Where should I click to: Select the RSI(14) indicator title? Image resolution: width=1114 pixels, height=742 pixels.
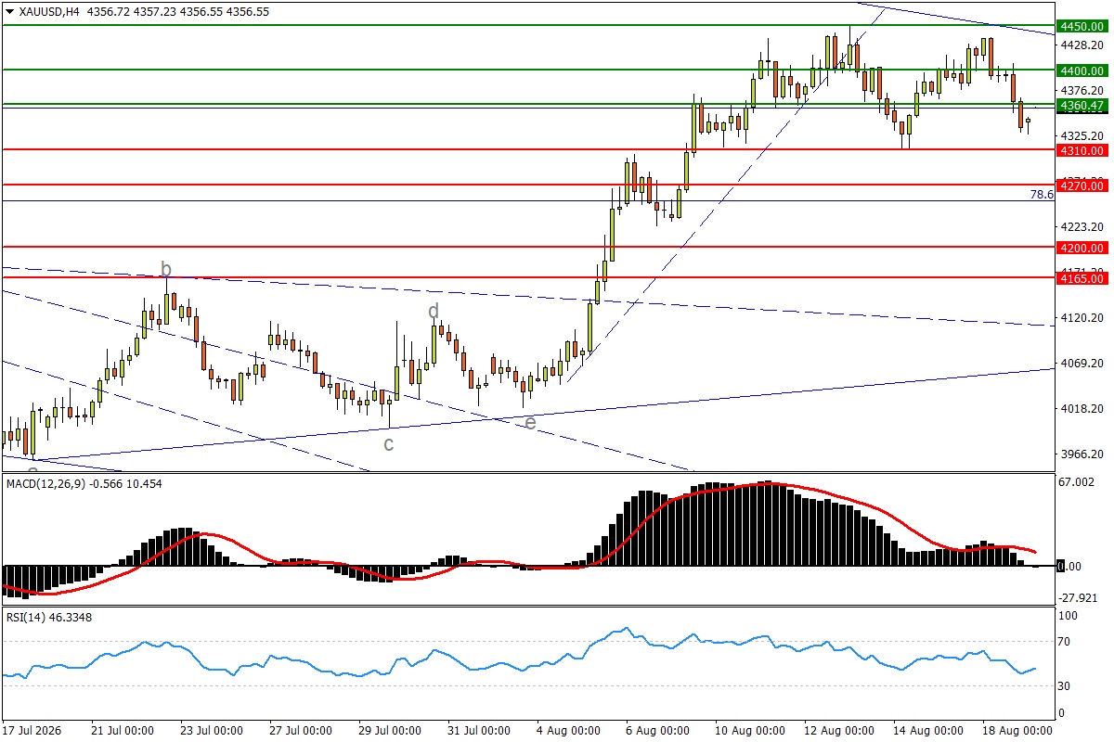[25, 617]
